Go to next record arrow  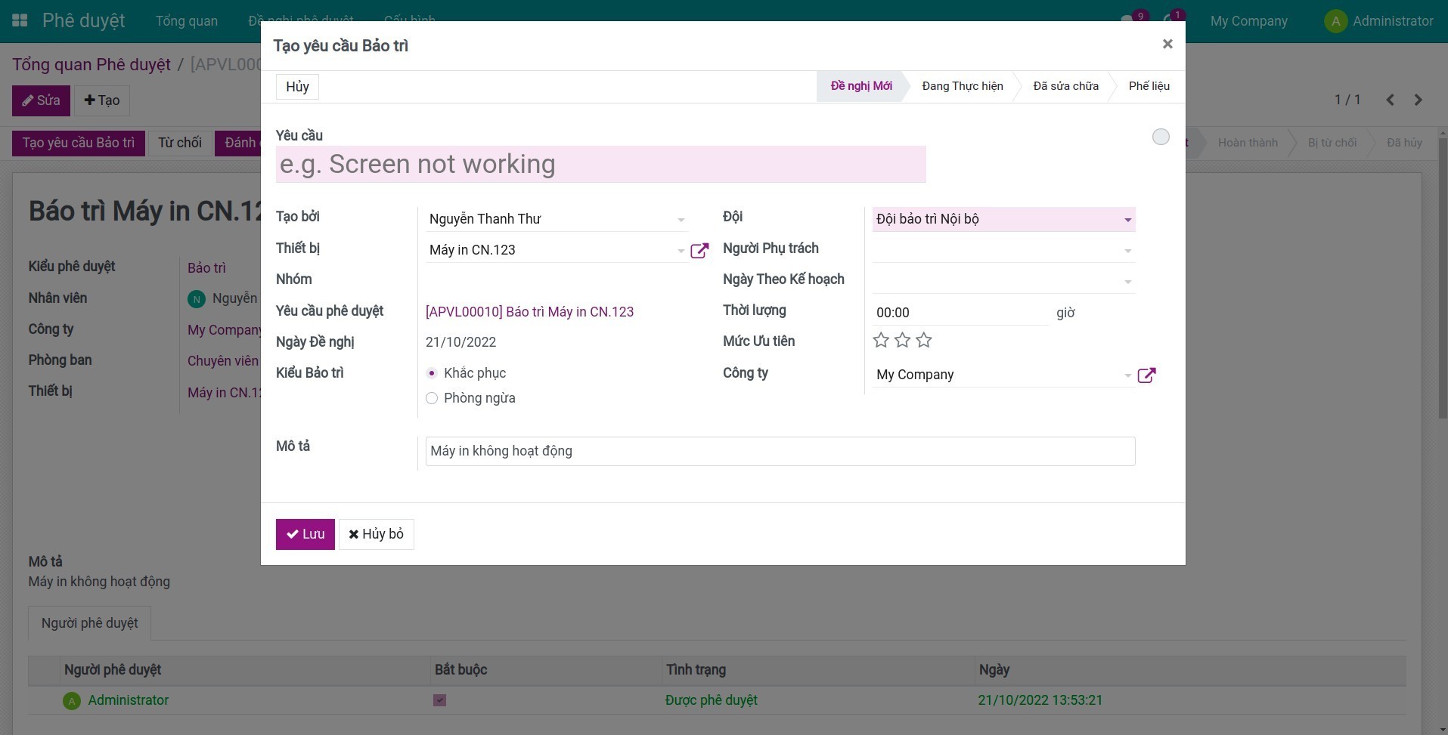1419,100
